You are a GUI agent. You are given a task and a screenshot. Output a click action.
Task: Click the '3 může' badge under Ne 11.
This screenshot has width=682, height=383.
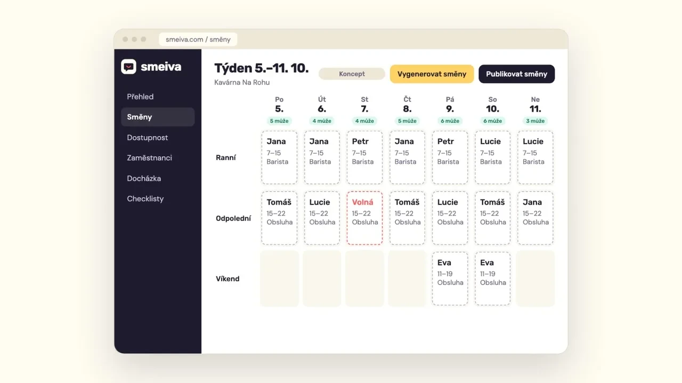(x=535, y=121)
